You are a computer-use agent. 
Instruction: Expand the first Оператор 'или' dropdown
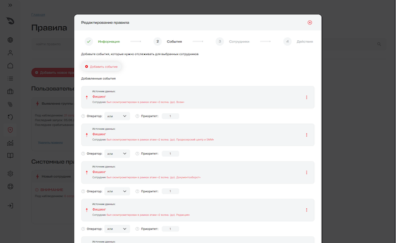click(x=117, y=116)
